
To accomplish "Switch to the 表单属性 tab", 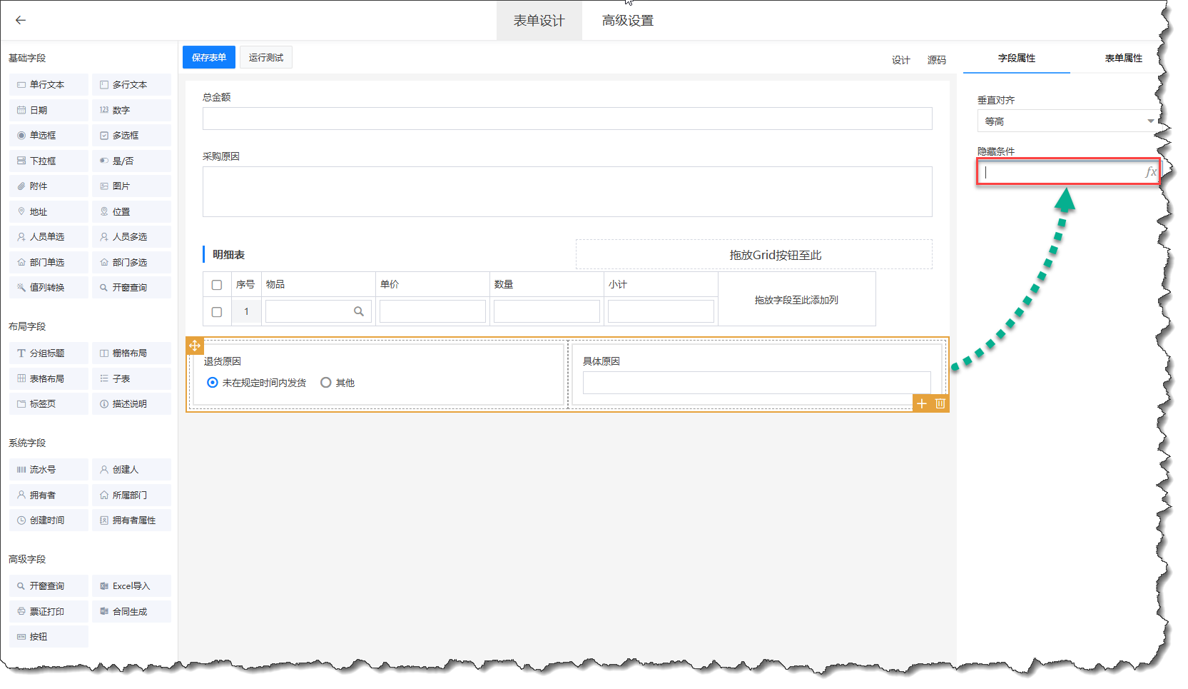I will 1123,58.
